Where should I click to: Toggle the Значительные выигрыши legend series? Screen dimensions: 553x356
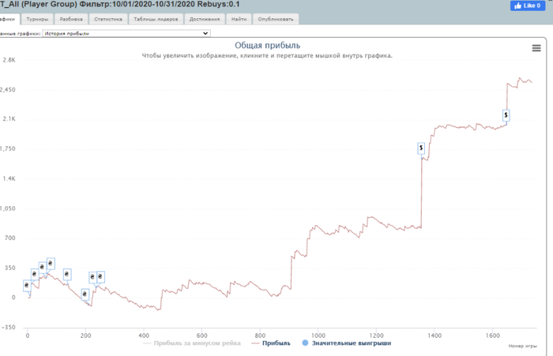point(347,343)
